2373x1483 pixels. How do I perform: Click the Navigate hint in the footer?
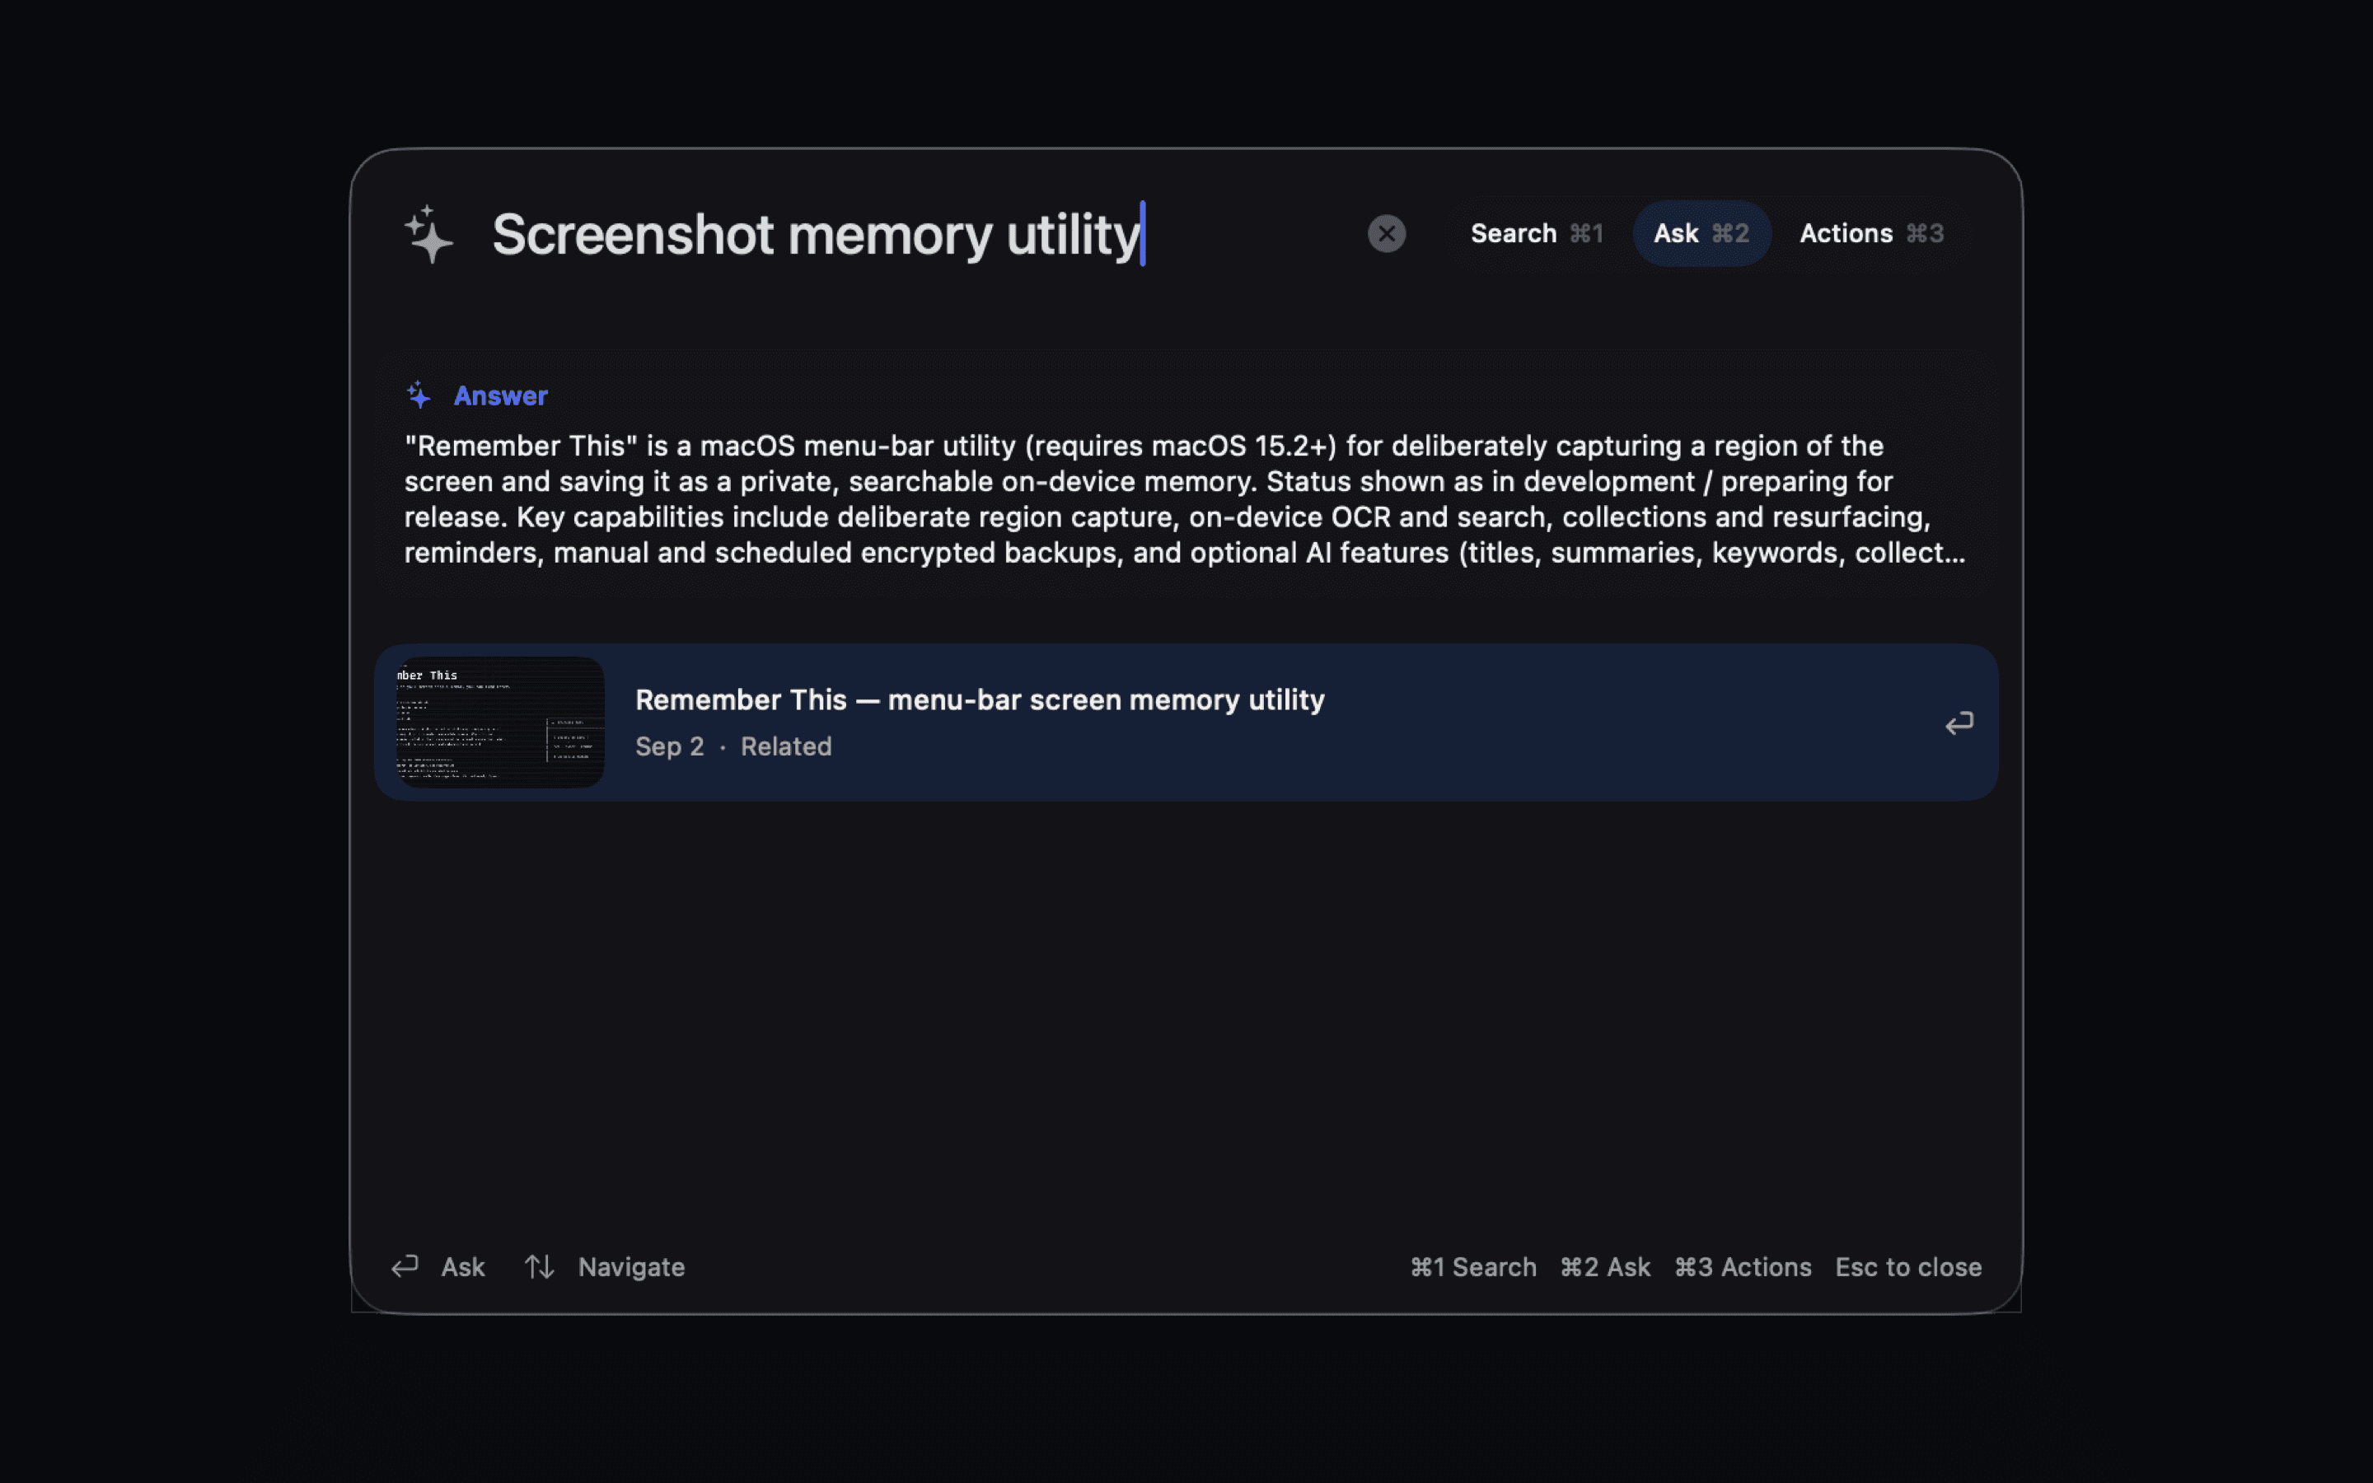pos(631,1267)
